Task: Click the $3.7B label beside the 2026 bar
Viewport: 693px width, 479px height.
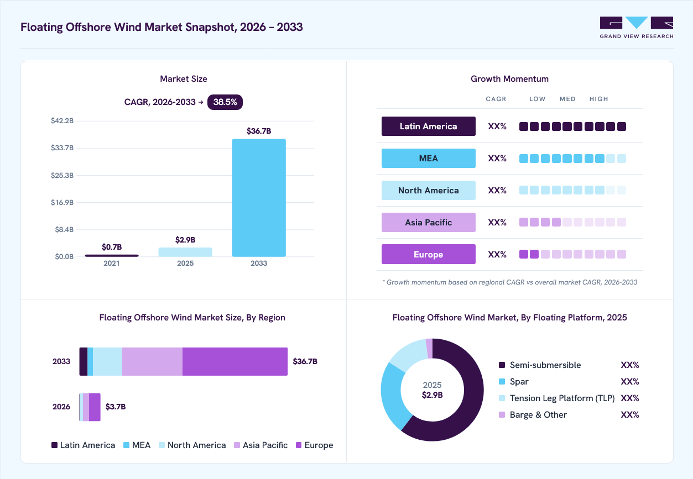Action: pos(116,407)
